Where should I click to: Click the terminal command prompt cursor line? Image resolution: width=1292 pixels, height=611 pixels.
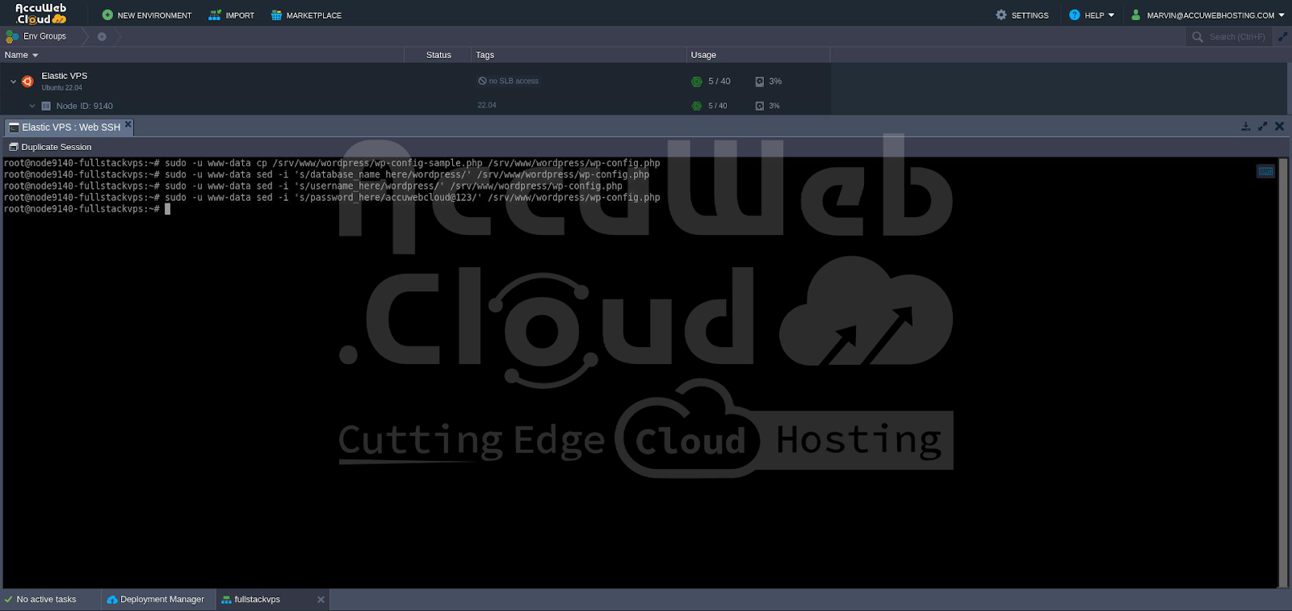pos(87,209)
